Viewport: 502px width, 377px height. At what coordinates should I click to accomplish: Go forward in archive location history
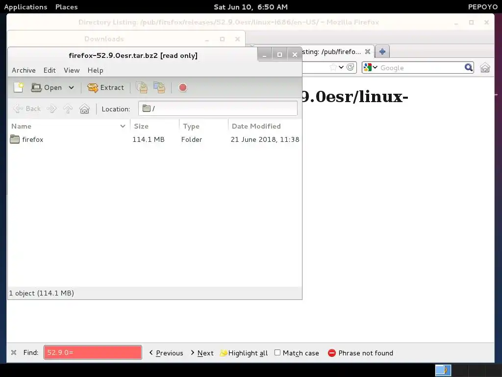[51, 108]
